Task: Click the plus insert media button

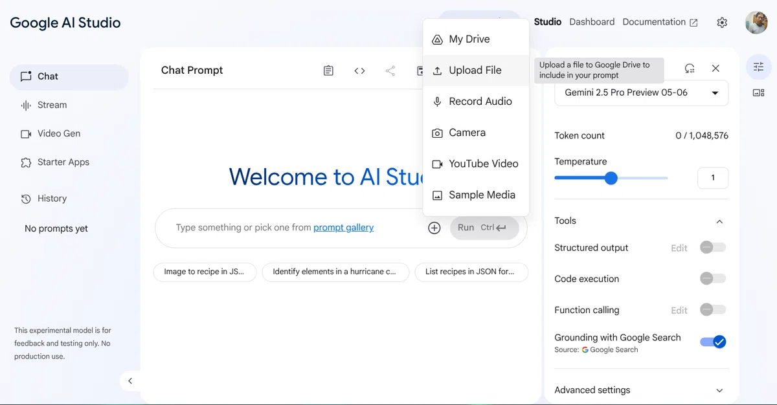Action: tap(434, 228)
